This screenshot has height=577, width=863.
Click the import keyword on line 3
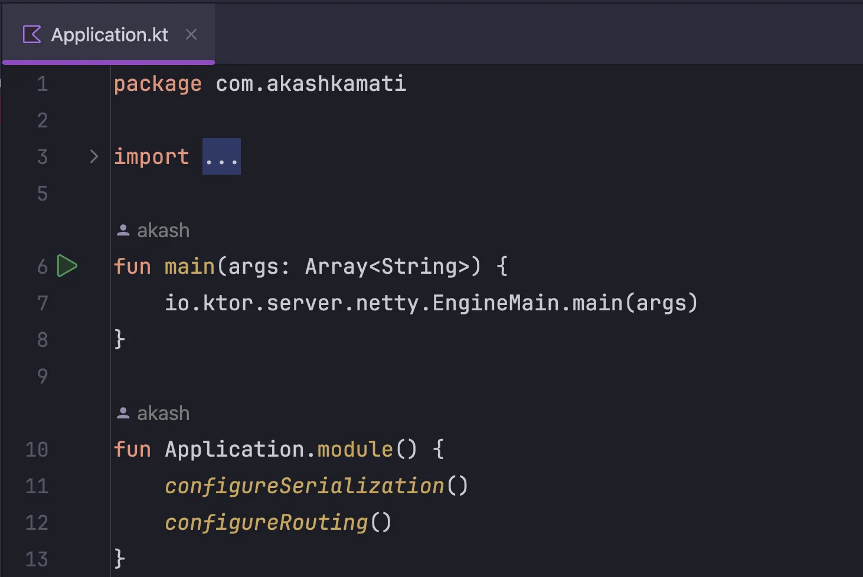pyautogui.click(x=151, y=157)
